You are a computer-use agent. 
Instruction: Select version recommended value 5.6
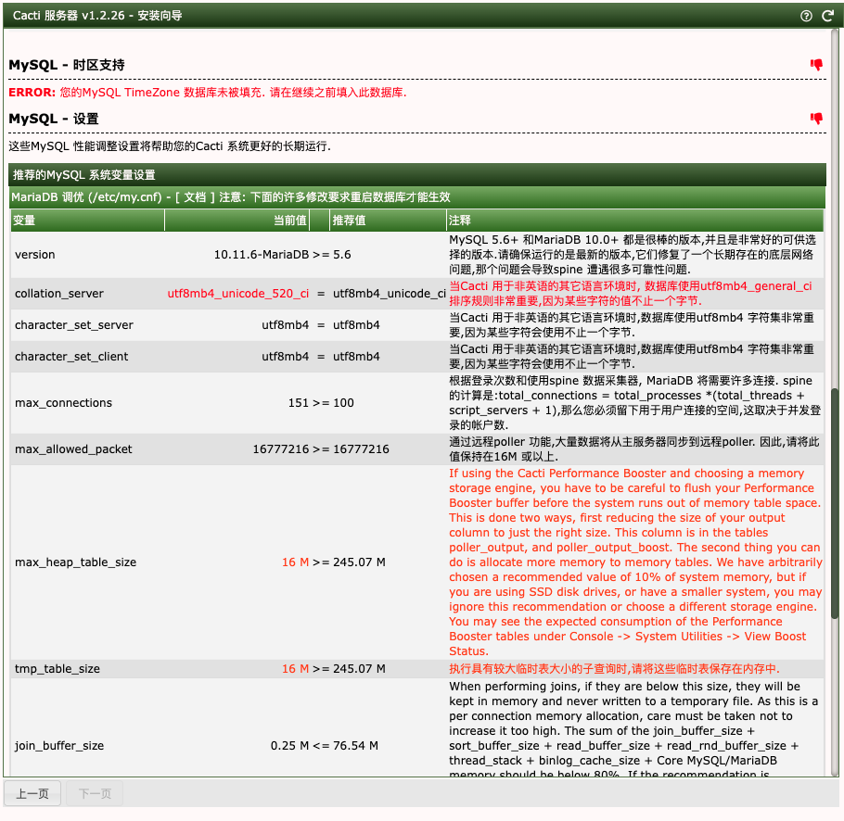point(342,255)
